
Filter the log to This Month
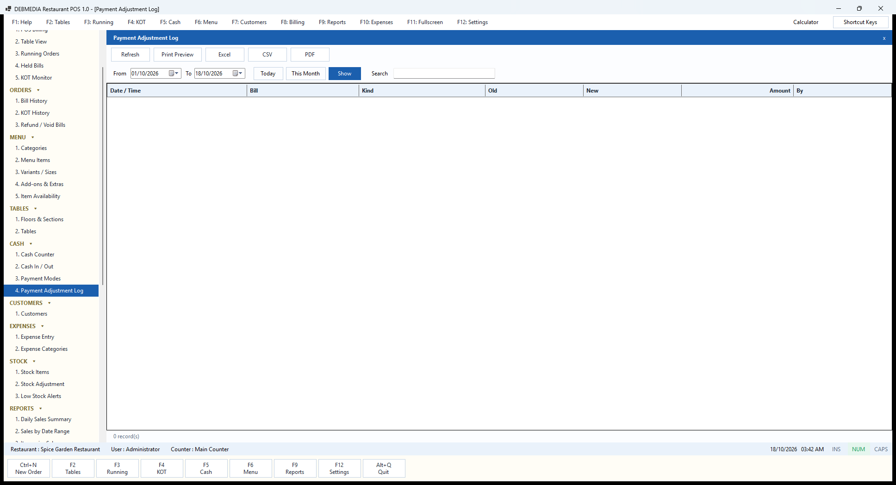point(306,74)
